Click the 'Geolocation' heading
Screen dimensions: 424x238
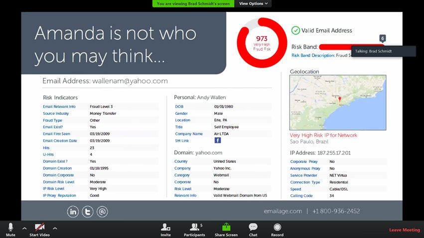tap(304, 72)
